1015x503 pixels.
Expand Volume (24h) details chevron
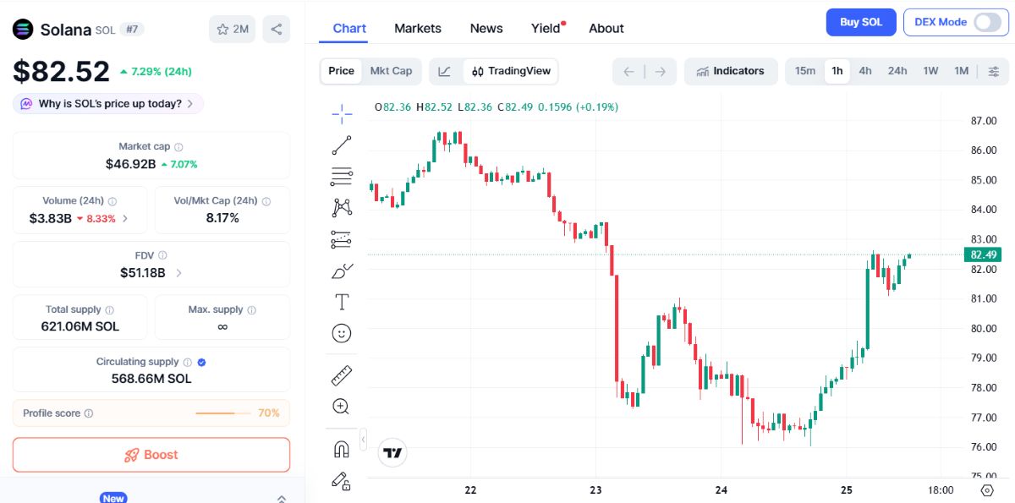tap(125, 218)
